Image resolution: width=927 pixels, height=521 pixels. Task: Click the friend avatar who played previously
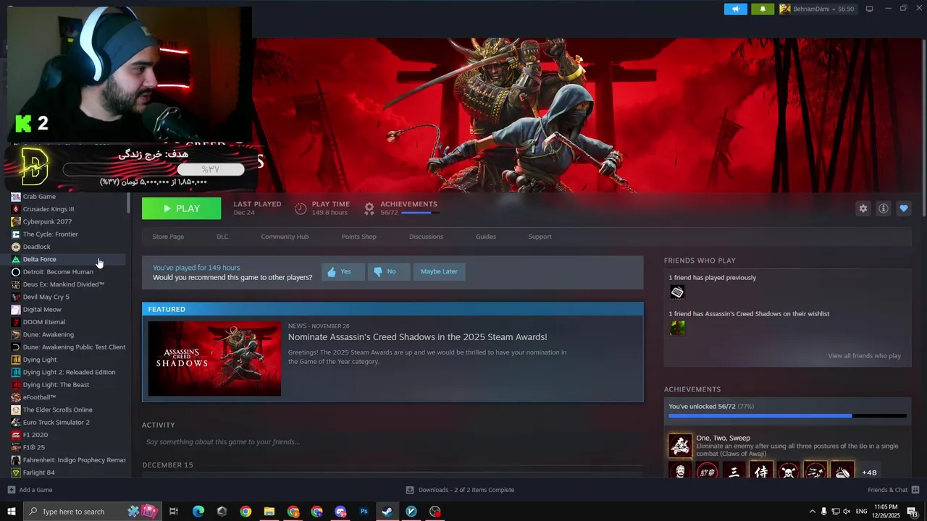(677, 292)
